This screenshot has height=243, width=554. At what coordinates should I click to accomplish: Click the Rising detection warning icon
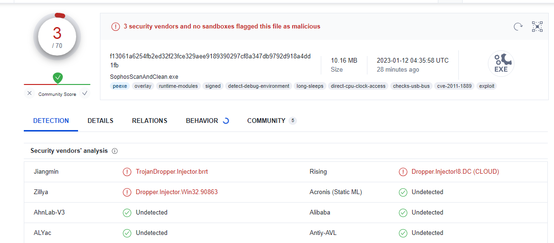[403, 172]
